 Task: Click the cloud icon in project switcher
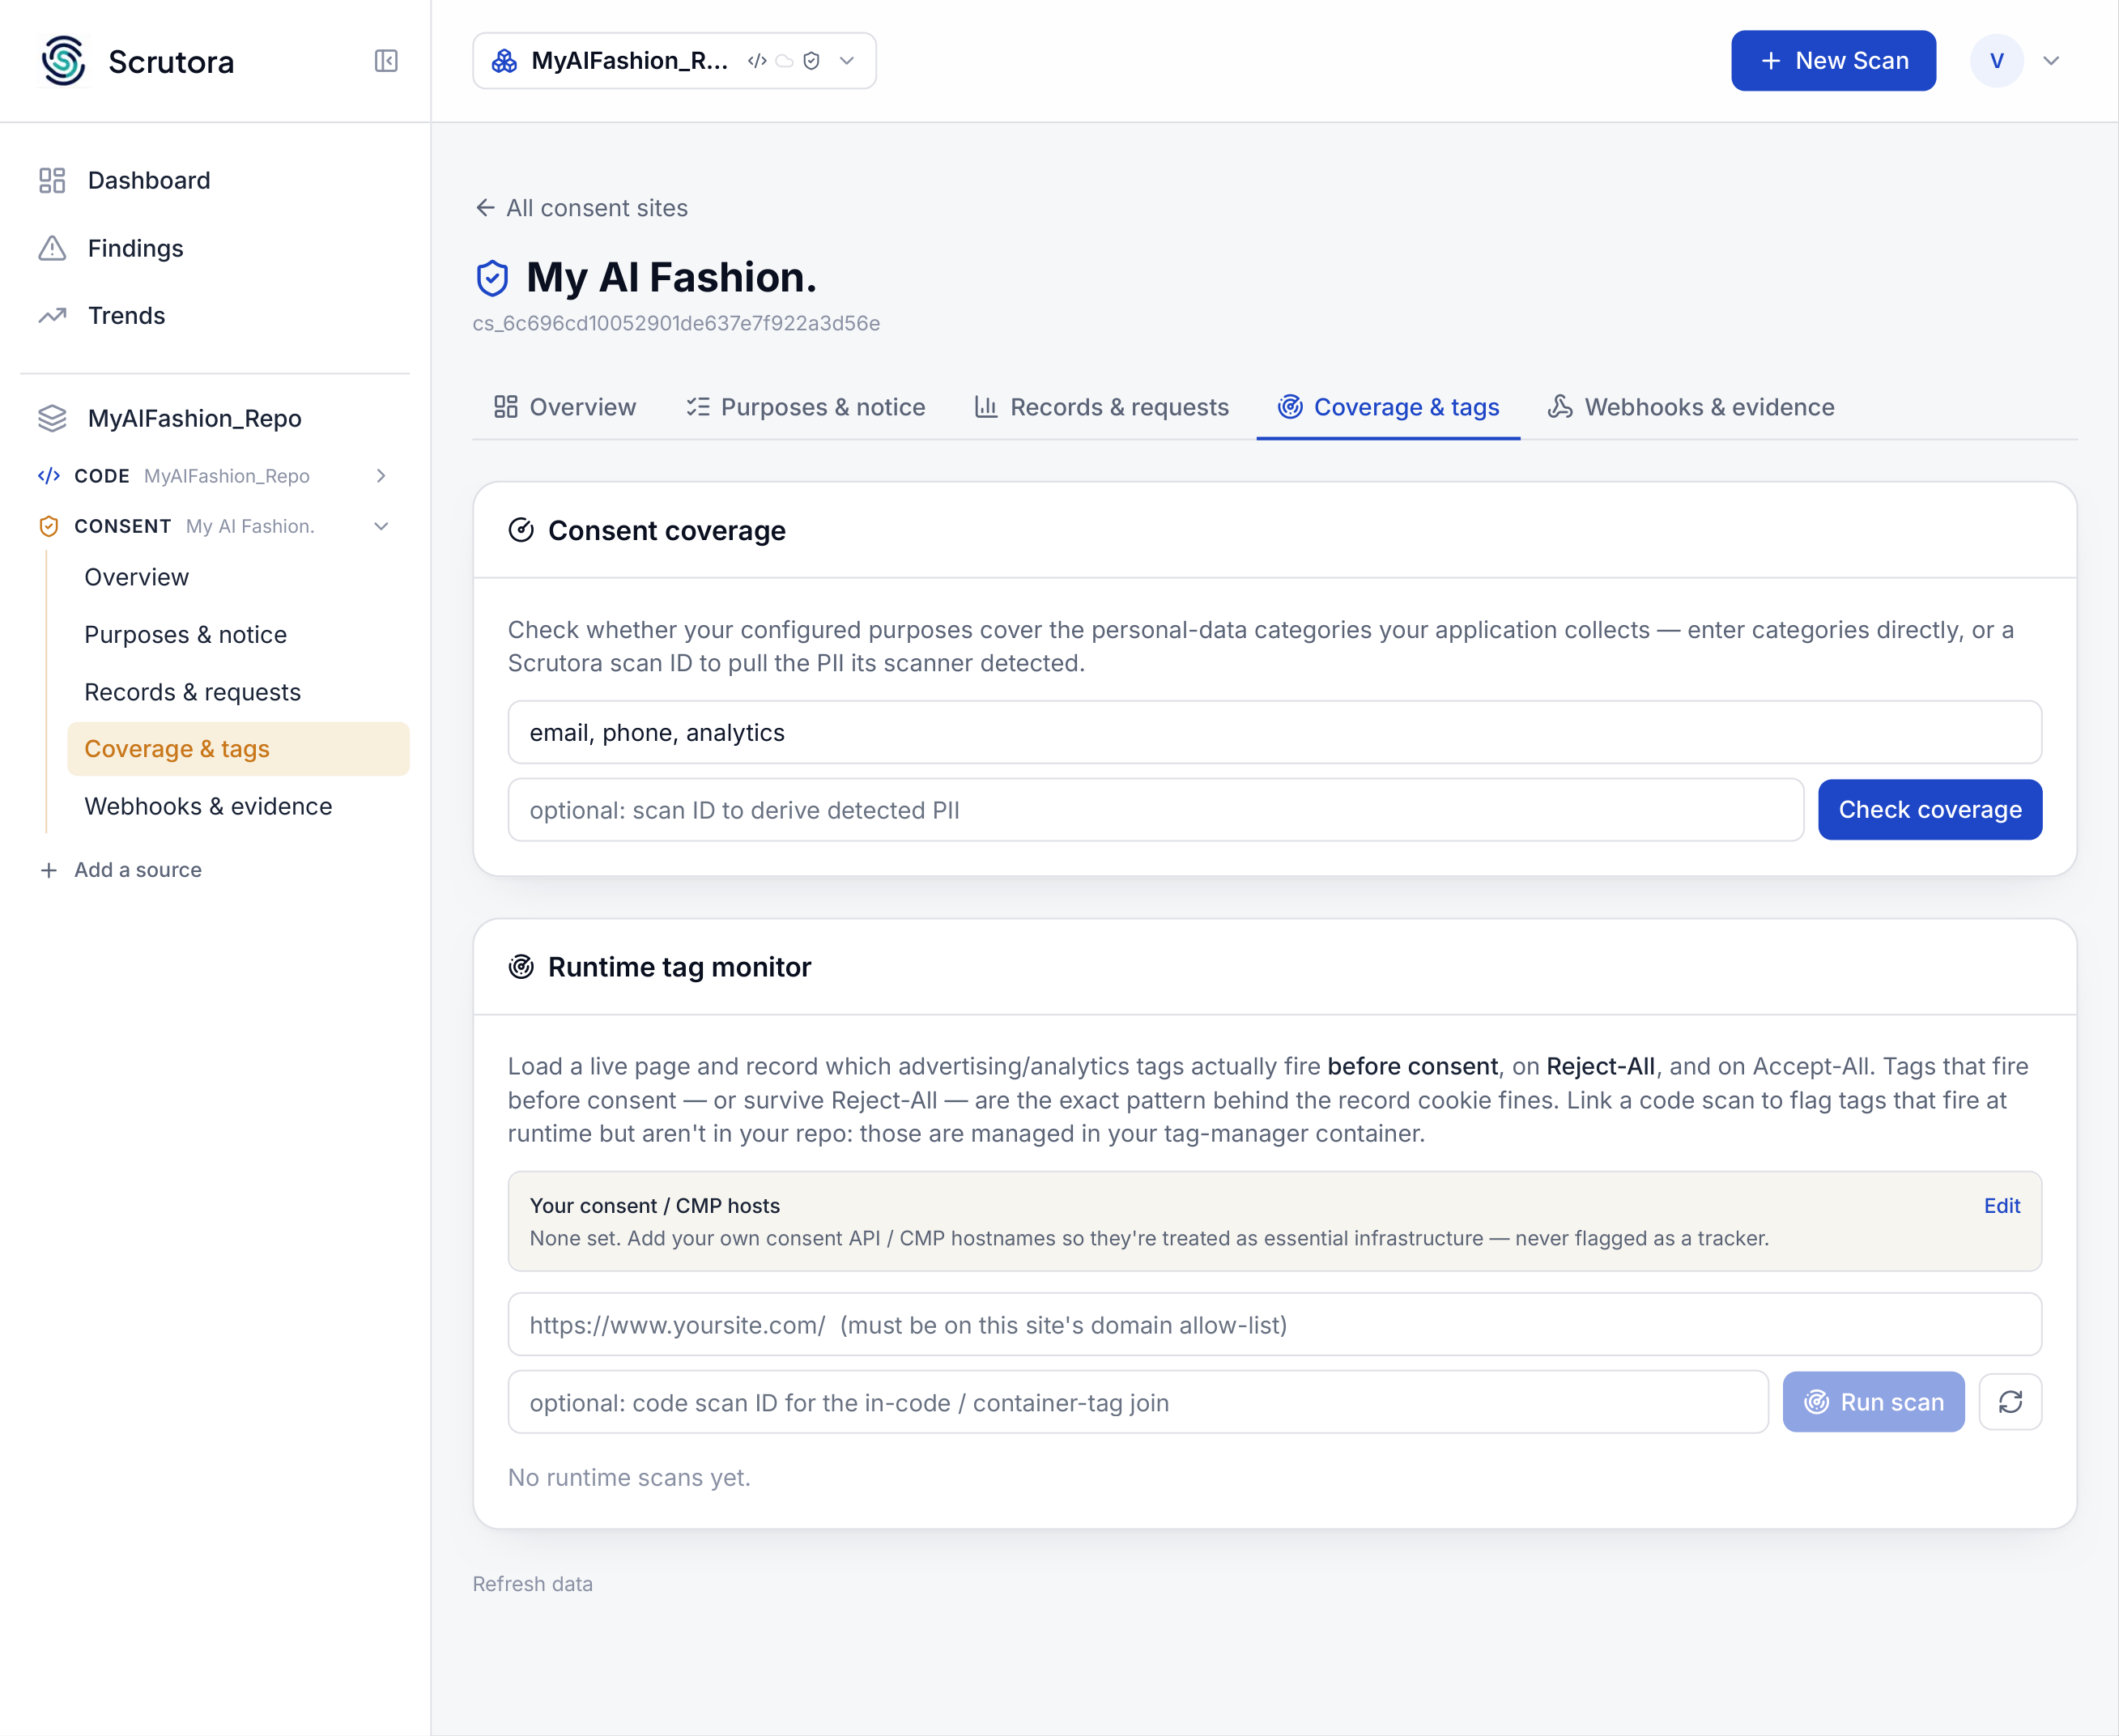pos(785,61)
